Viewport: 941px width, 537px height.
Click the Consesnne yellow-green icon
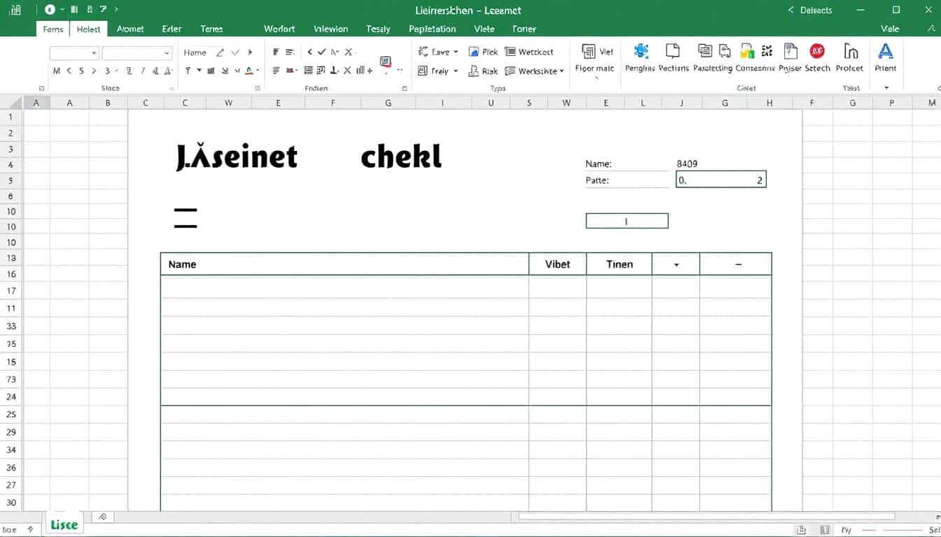[x=748, y=52]
